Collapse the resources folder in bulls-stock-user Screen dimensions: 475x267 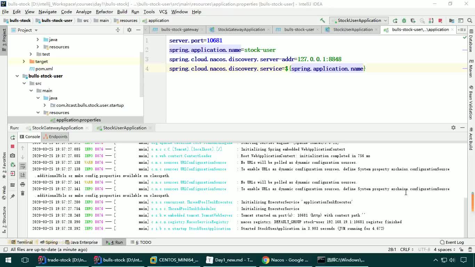38,112
